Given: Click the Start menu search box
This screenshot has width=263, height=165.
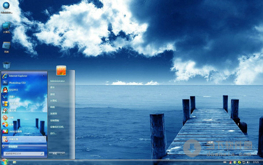Looking at the screenshot, I should (x=24, y=154).
